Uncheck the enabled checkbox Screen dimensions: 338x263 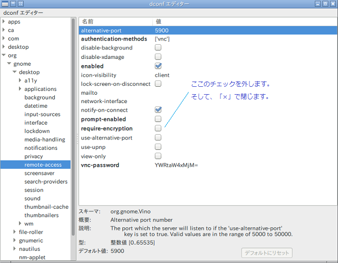[158, 66]
